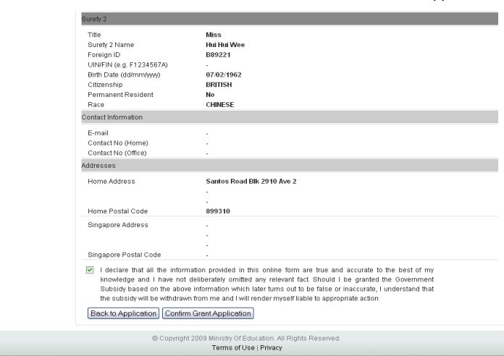The width and height of the screenshot is (504, 356).
Task: Select the surety name Hui Hui Wee
Action: click(225, 45)
